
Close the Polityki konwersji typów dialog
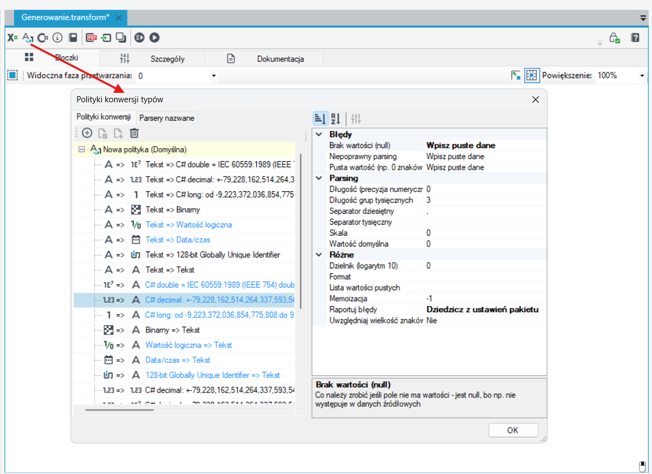[x=536, y=100]
